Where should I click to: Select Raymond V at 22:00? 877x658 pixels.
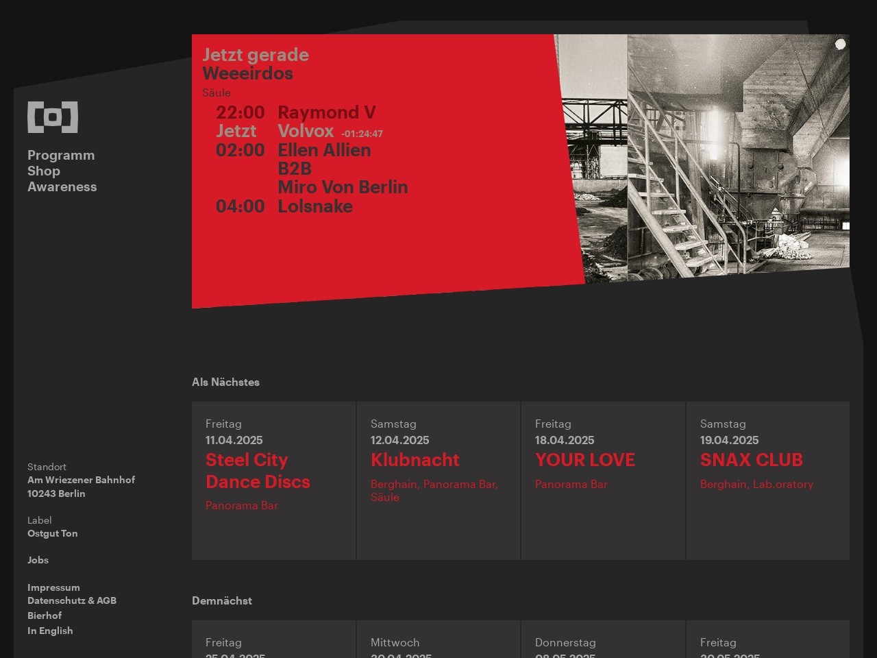coord(326,112)
